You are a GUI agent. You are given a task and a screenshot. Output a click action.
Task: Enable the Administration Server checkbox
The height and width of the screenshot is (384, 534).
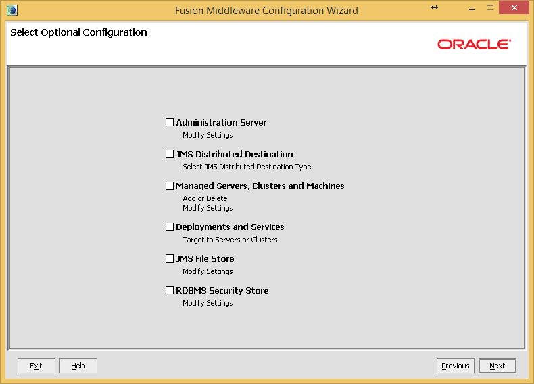[x=170, y=122]
